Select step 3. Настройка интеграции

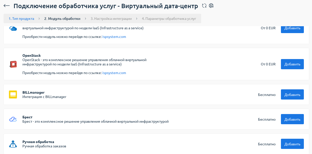click(111, 19)
